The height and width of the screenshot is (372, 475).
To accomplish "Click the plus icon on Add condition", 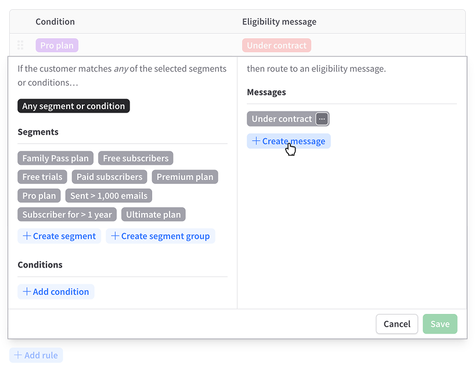I will [x=27, y=291].
